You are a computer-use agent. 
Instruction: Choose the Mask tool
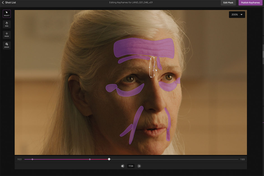[x=7, y=35]
